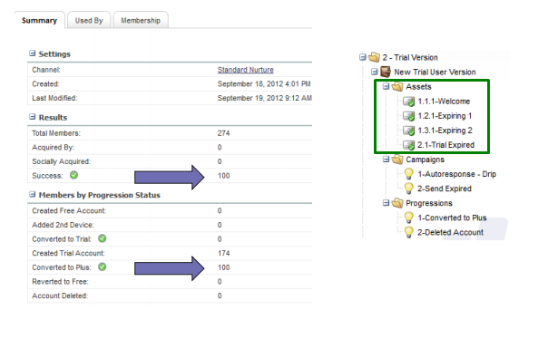The image size is (548, 349).
Task: Click the 2-Send Expired campaign lightbulb icon
Action: pos(408,189)
